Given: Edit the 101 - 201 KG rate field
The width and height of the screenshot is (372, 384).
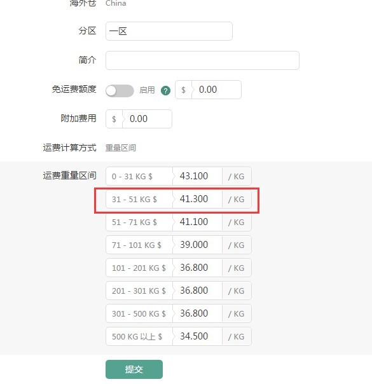Looking at the screenshot, I should coord(197,268).
